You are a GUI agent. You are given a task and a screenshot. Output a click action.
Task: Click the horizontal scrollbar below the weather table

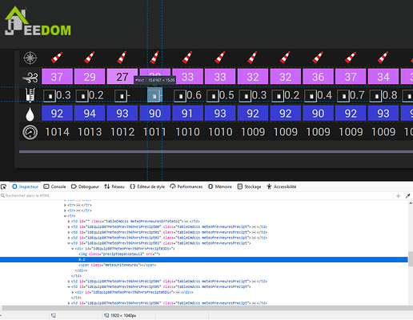216,152
